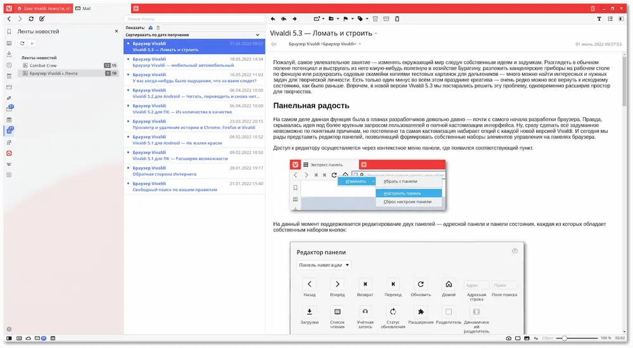Forward the open message
The height and width of the screenshot is (348, 633).
(x=294, y=19)
